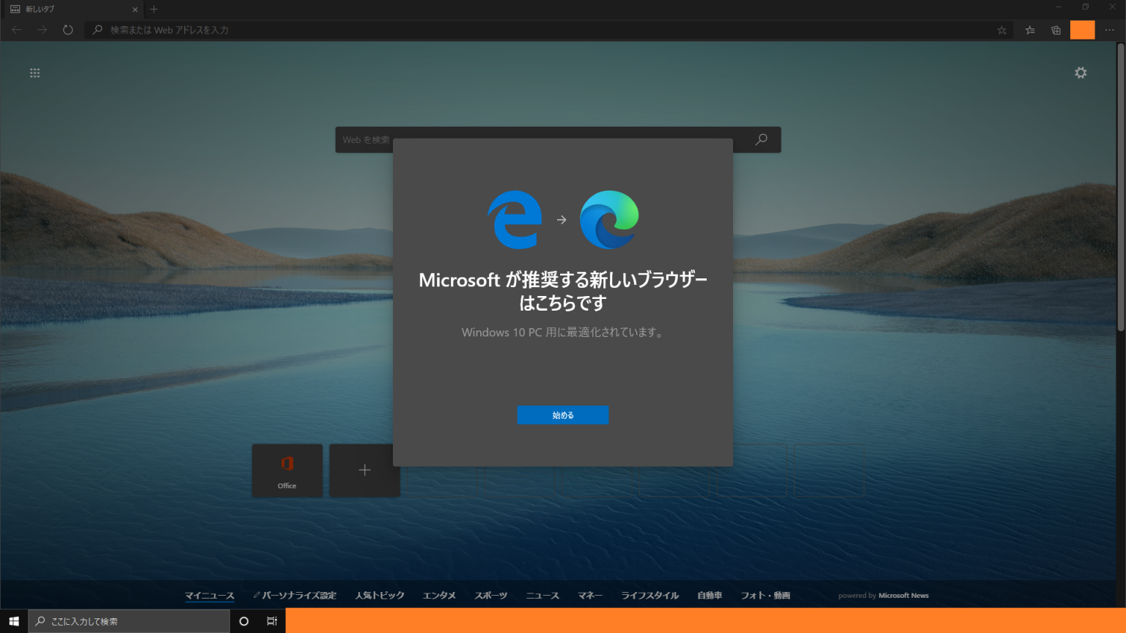Open the extensions/preview pane icon
This screenshot has height=633, width=1126.
(1056, 30)
